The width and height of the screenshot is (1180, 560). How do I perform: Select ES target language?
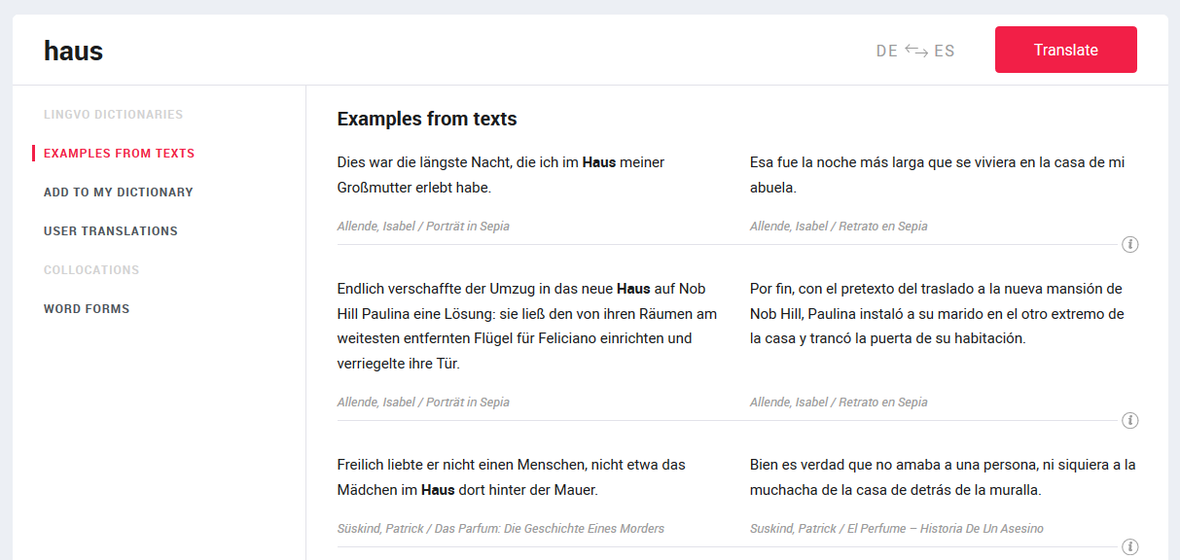(x=945, y=51)
